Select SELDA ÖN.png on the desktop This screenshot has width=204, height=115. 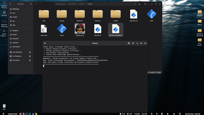pyautogui.click(x=4, y=5)
